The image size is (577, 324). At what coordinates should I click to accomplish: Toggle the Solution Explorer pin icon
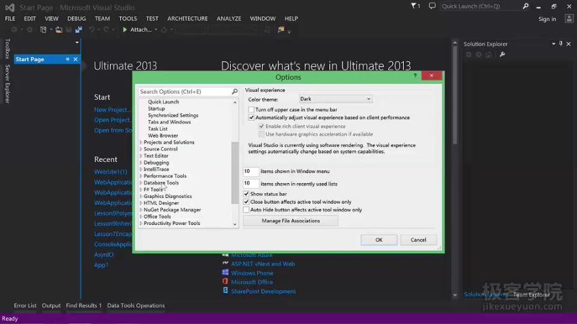[561, 43]
